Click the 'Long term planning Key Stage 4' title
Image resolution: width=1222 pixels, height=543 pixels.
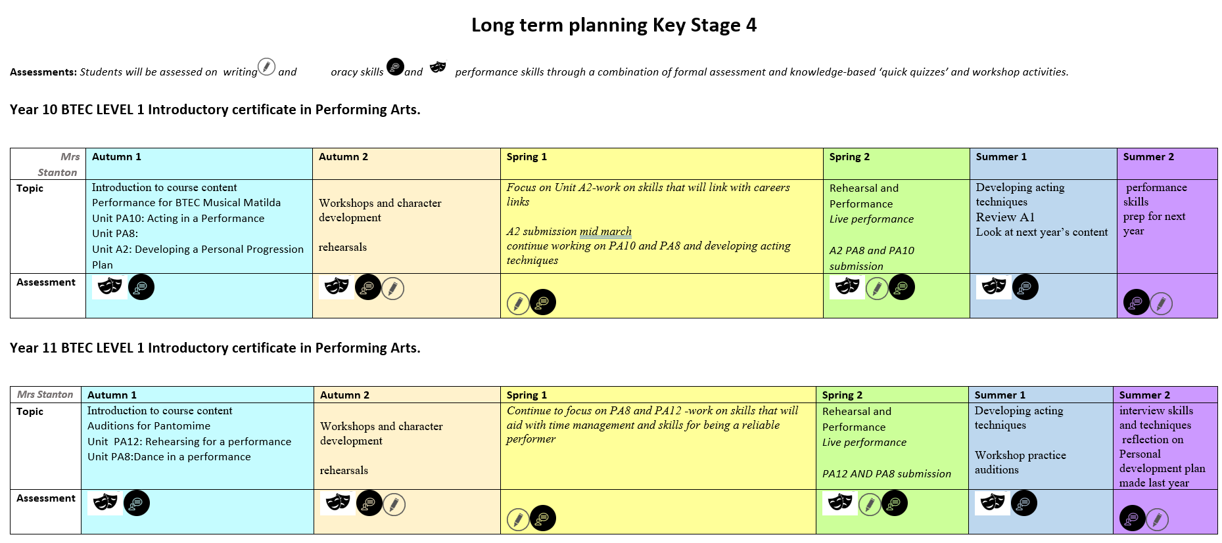[614, 25]
